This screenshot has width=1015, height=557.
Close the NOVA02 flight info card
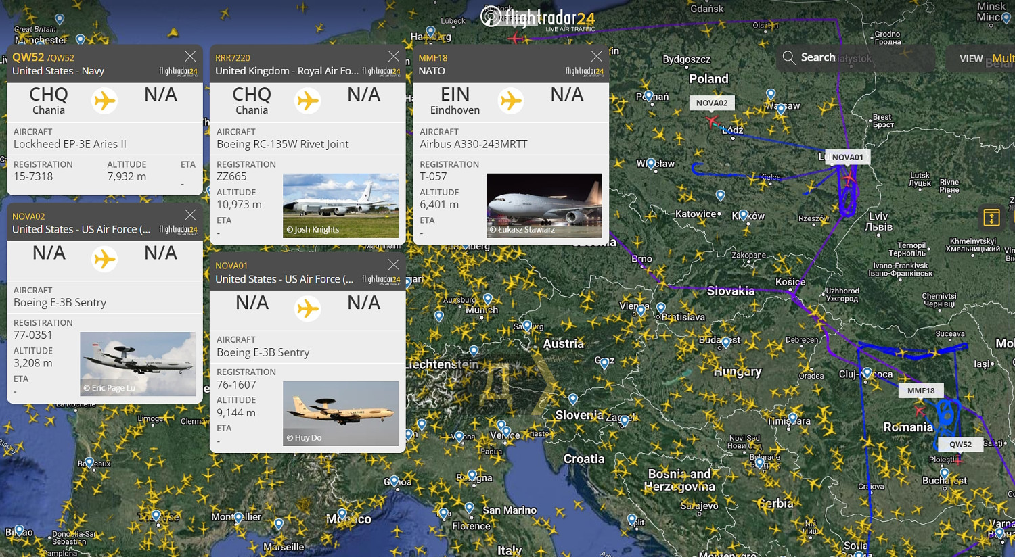(x=190, y=215)
